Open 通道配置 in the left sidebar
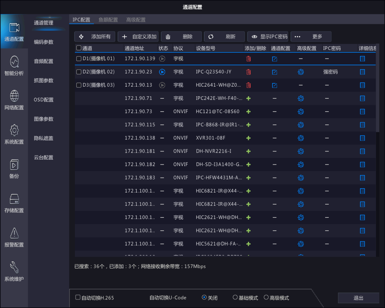385x308 pixels. click(x=14, y=32)
